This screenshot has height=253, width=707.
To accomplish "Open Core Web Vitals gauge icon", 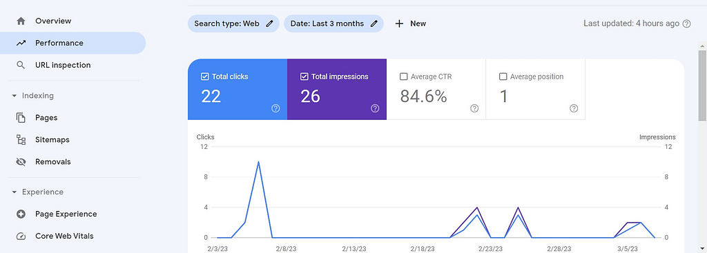I will [21, 236].
